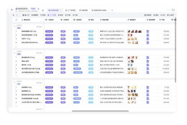Select the price cell ¥45.00
Viewport: 187px width, 125px height.
(x=164, y=102)
